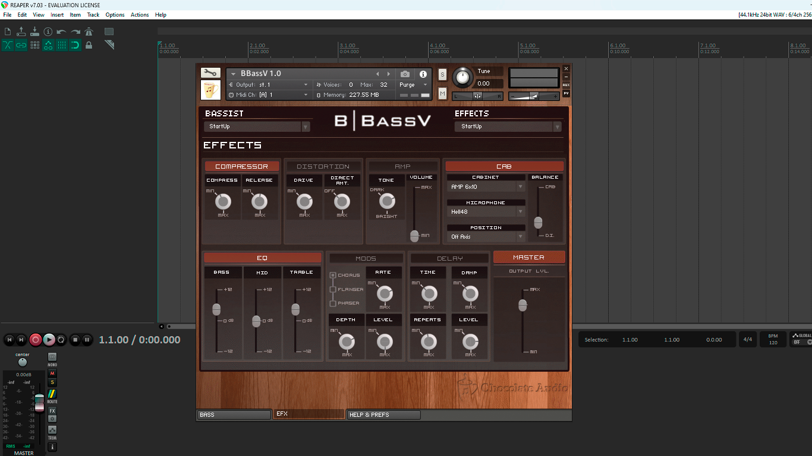The image size is (812, 456).
Task: Open project with upload-arrow toolbar icon
Action: [x=21, y=31]
